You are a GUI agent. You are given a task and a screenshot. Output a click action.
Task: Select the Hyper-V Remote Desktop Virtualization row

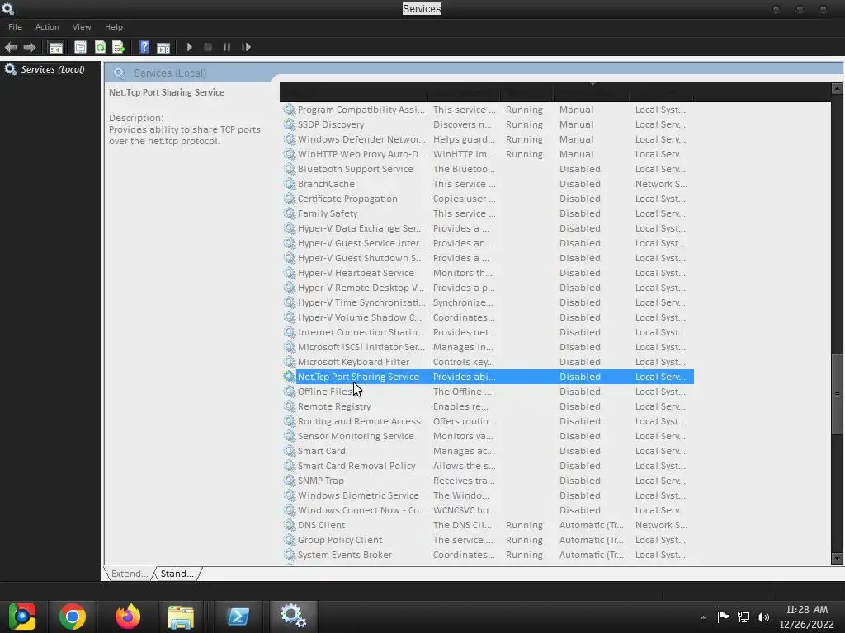click(x=488, y=288)
